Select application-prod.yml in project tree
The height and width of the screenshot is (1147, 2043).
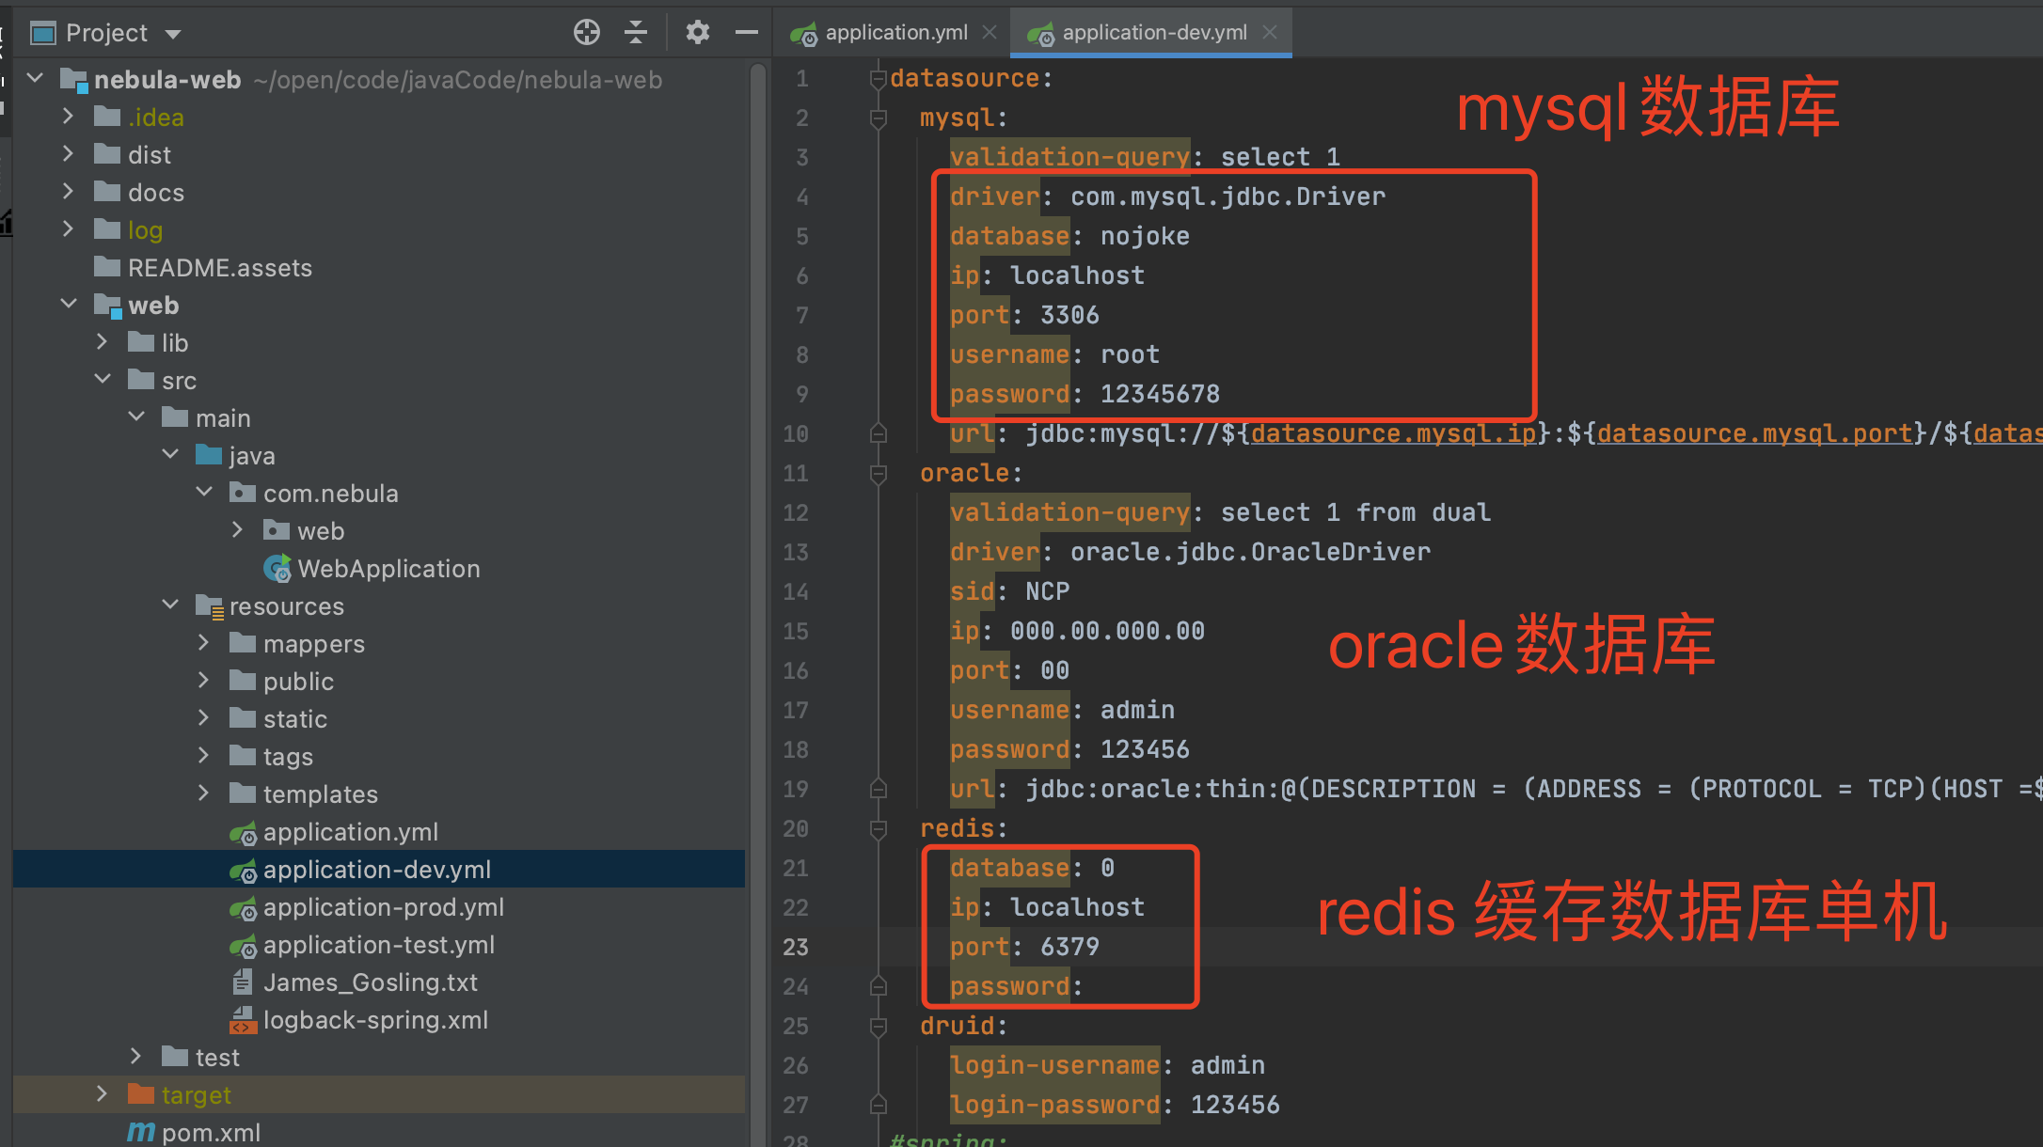pyautogui.click(x=383, y=907)
